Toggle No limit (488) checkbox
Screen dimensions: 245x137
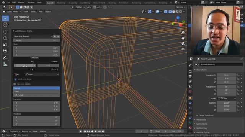(15, 84)
